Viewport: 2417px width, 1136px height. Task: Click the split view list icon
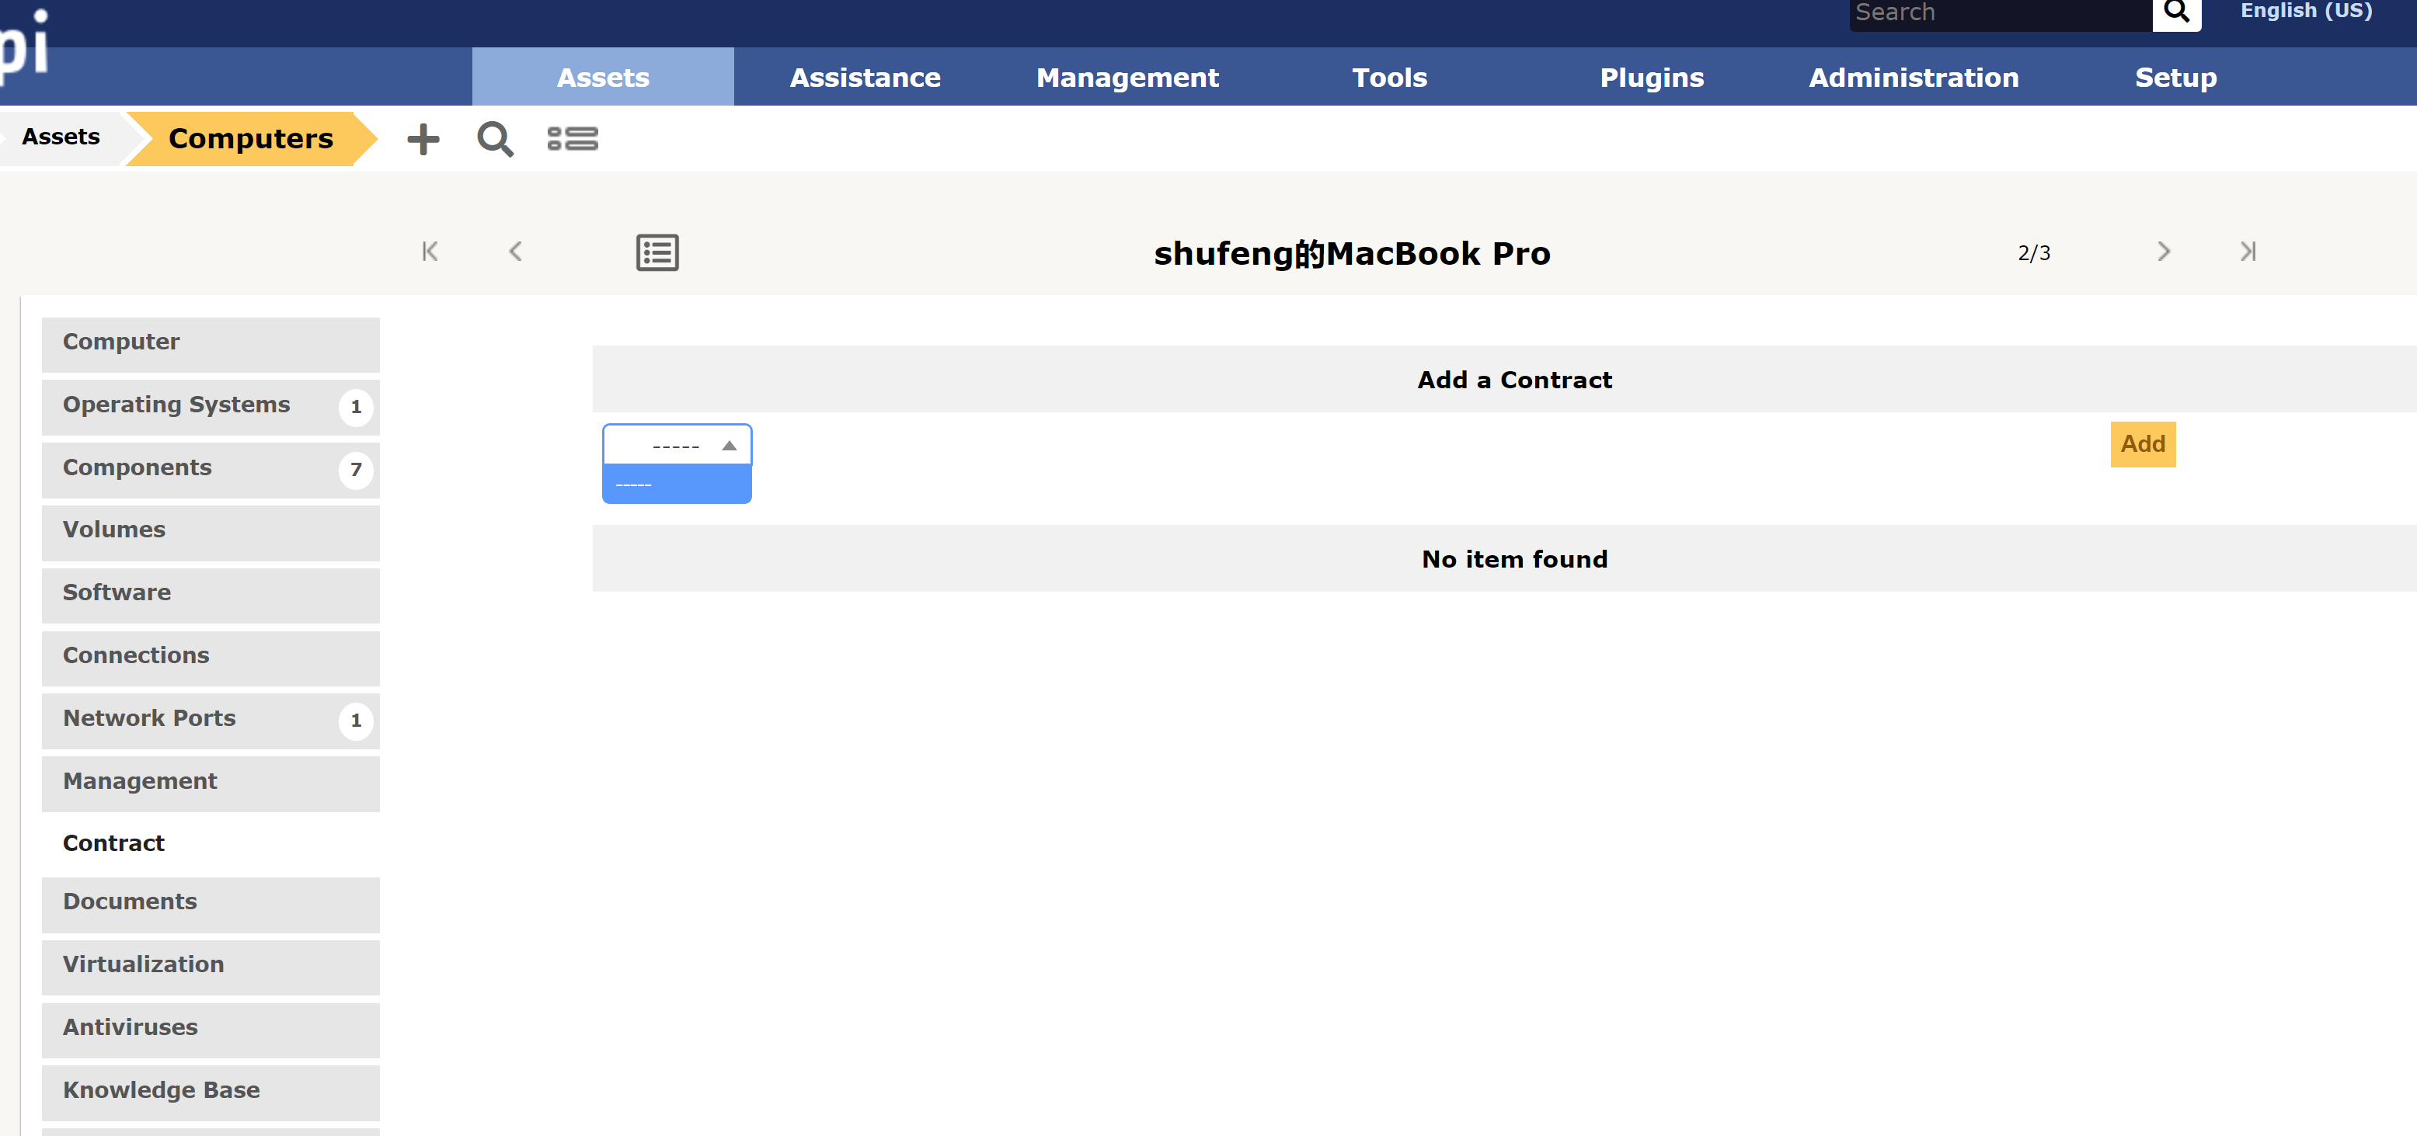tap(573, 139)
